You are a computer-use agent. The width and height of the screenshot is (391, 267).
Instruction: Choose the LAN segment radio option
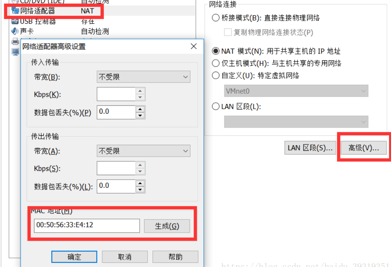pos(216,106)
